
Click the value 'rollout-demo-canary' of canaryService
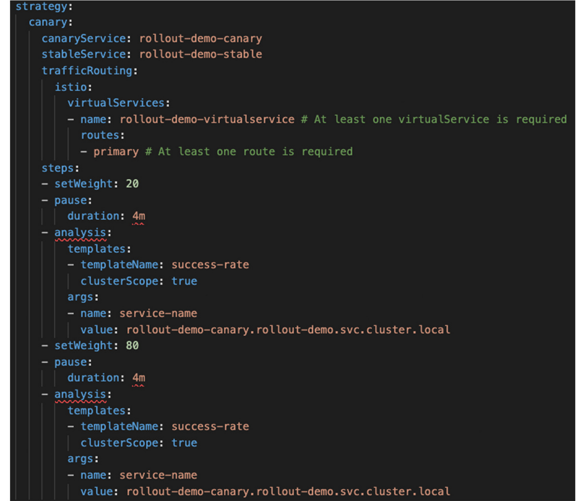[x=201, y=38]
